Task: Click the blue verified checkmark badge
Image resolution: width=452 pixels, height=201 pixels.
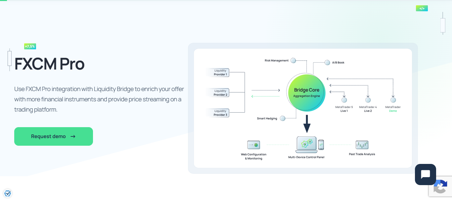Action: (8, 193)
